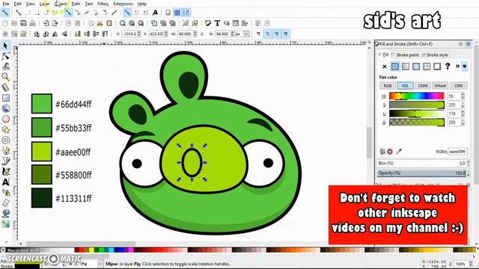The image size is (479, 269).
Task: Open the File menu
Action: [5, 4]
